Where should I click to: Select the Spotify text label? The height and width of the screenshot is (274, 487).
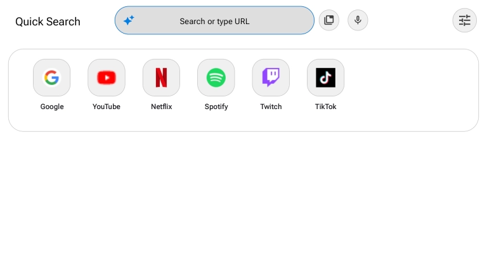216,107
